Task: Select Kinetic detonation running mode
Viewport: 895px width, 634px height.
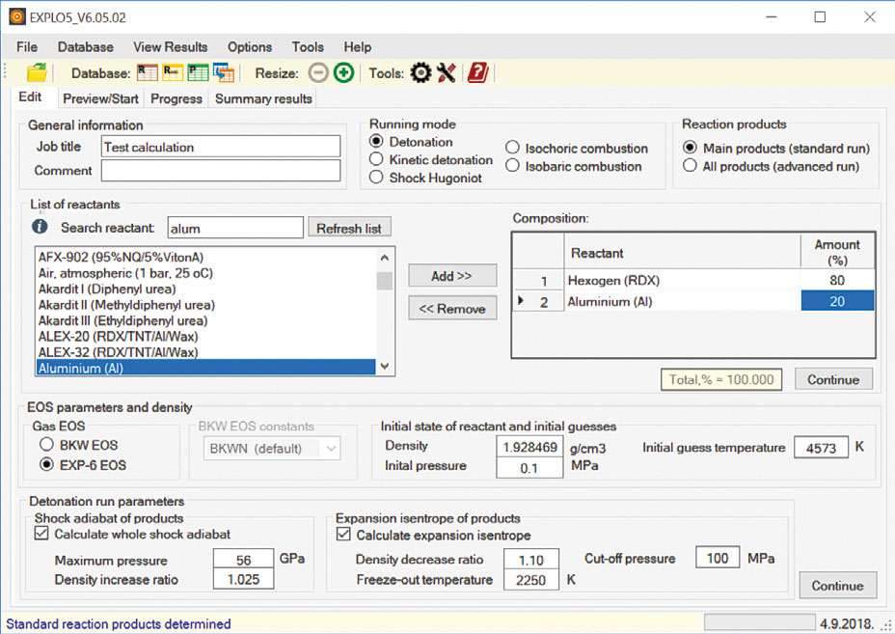Action: click(x=376, y=159)
